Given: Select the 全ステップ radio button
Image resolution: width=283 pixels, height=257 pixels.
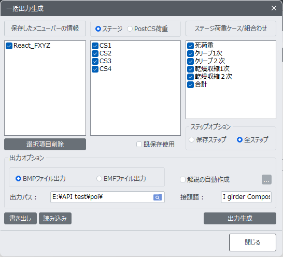Looking at the screenshot, I should pyautogui.click(x=239, y=139).
